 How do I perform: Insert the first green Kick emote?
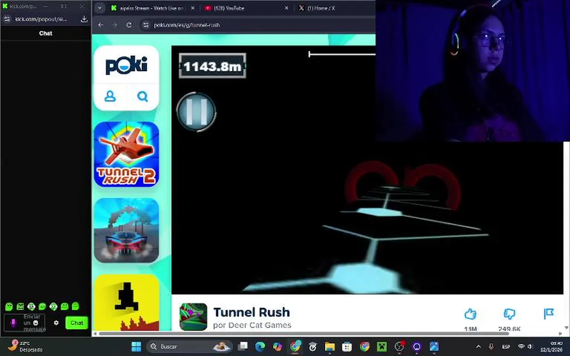pos(9,307)
